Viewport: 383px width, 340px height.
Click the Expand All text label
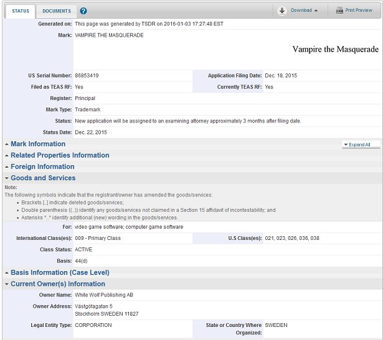click(x=360, y=144)
